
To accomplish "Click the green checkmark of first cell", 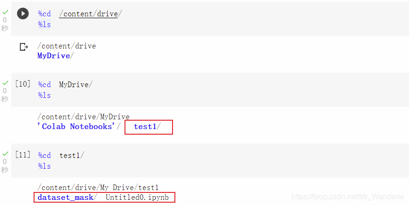I will (5, 12).
